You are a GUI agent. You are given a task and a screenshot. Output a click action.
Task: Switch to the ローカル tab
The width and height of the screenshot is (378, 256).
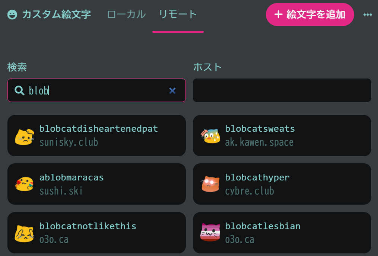[126, 15]
